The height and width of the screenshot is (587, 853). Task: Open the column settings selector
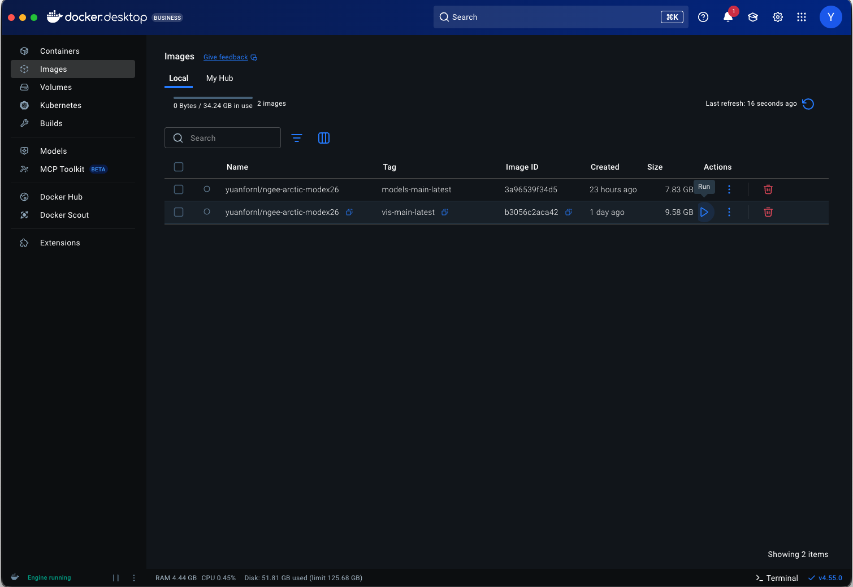324,137
